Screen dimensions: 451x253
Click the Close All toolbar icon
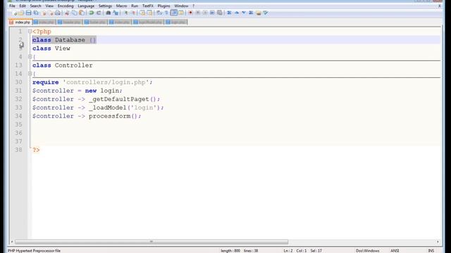(51, 13)
